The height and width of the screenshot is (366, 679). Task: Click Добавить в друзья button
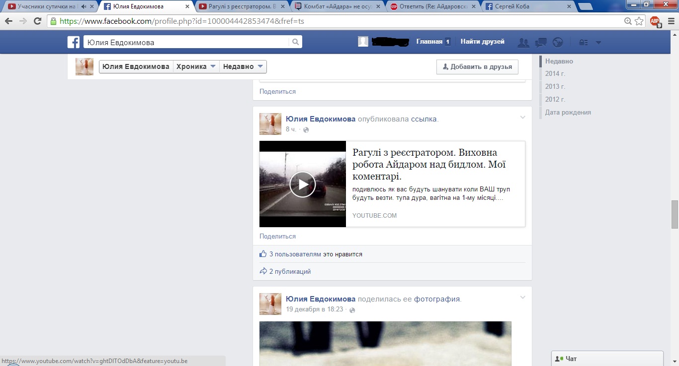(477, 66)
